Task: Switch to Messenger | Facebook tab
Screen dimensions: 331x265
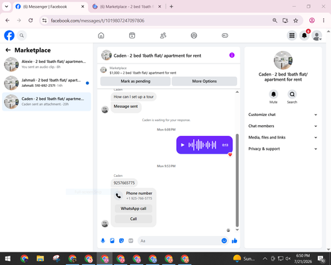Action: point(50,7)
